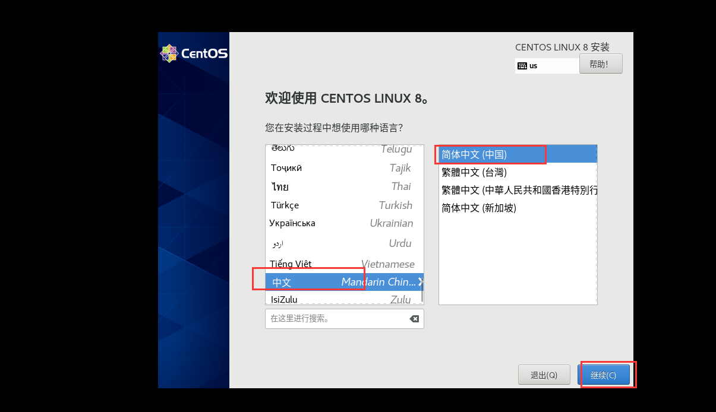Choose 简体中文 (新加坡) locale
The image size is (716, 412).
518,208
